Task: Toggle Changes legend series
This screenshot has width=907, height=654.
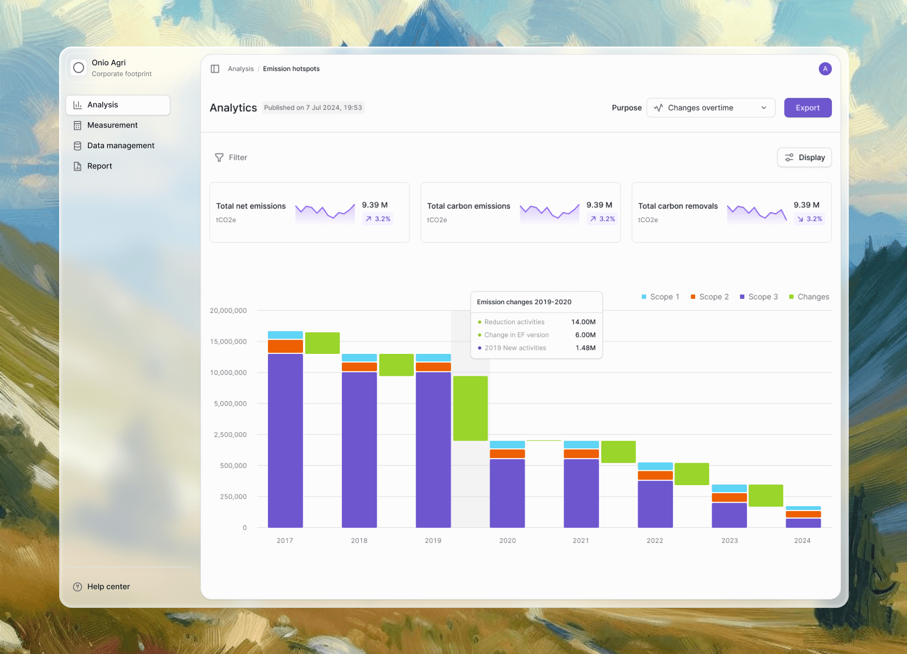Action: point(809,297)
